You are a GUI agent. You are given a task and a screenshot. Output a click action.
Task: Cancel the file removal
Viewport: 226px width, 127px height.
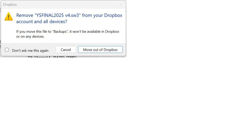pos(66,50)
